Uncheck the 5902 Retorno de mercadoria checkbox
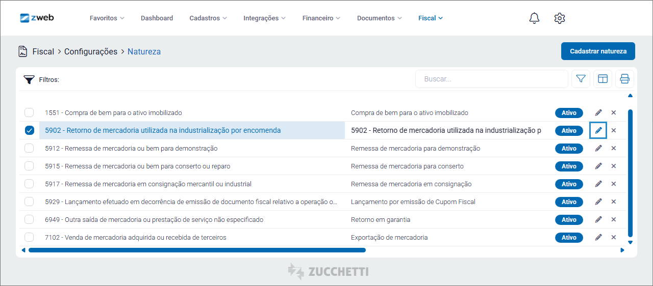The width and height of the screenshot is (653, 286). 29,130
